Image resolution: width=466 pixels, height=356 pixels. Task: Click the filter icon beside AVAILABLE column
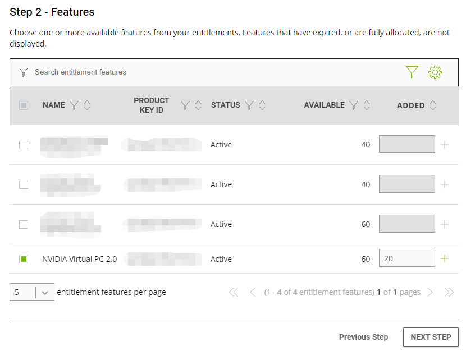354,105
